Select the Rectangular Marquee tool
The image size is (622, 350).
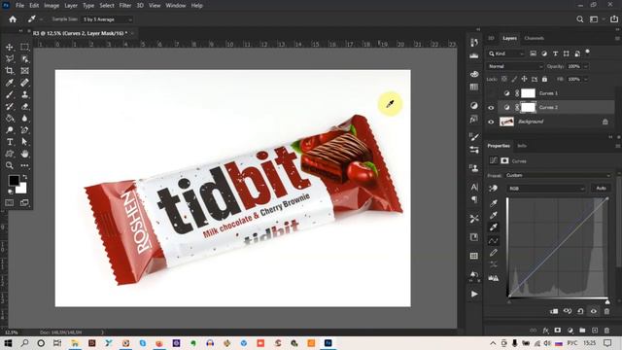click(x=24, y=48)
